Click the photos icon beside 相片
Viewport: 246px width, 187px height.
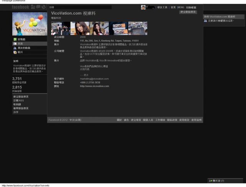(x=15, y=52)
